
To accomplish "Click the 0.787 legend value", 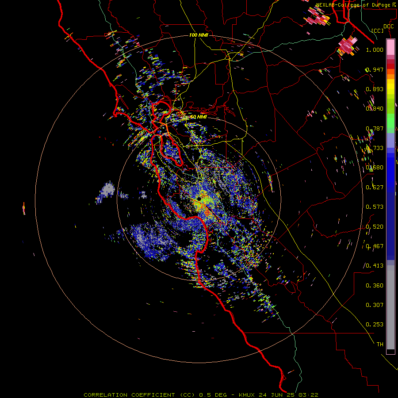I will tap(375, 128).
